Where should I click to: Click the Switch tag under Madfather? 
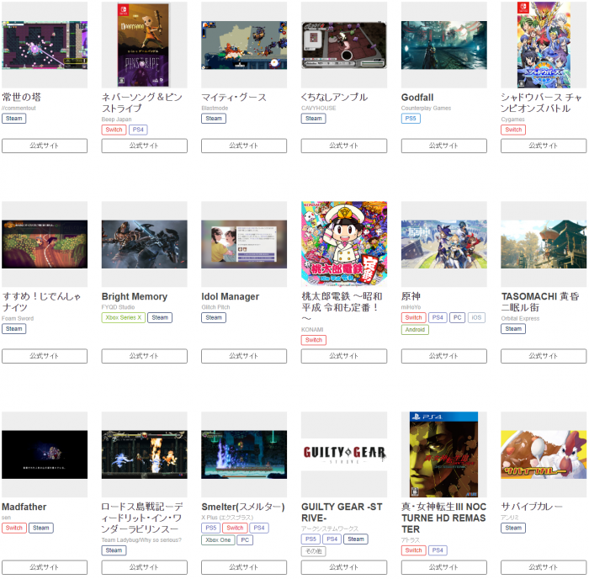pyautogui.click(x=14, y=528)
